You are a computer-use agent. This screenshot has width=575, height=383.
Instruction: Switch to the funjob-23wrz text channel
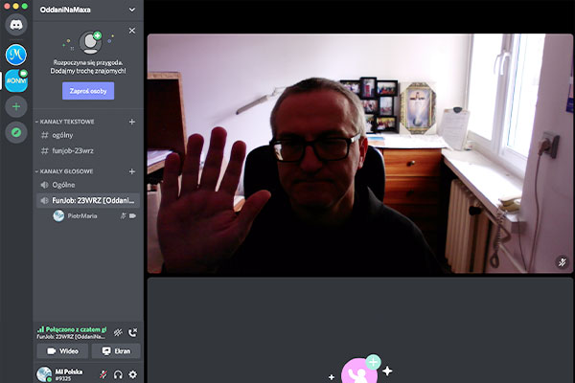click(72, 151)
